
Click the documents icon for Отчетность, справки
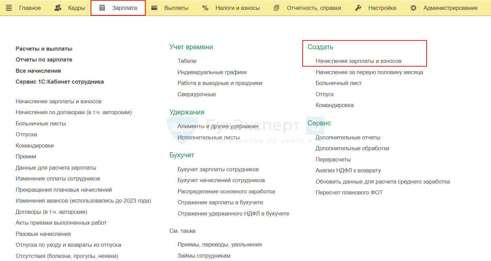[x=276, y=8]
